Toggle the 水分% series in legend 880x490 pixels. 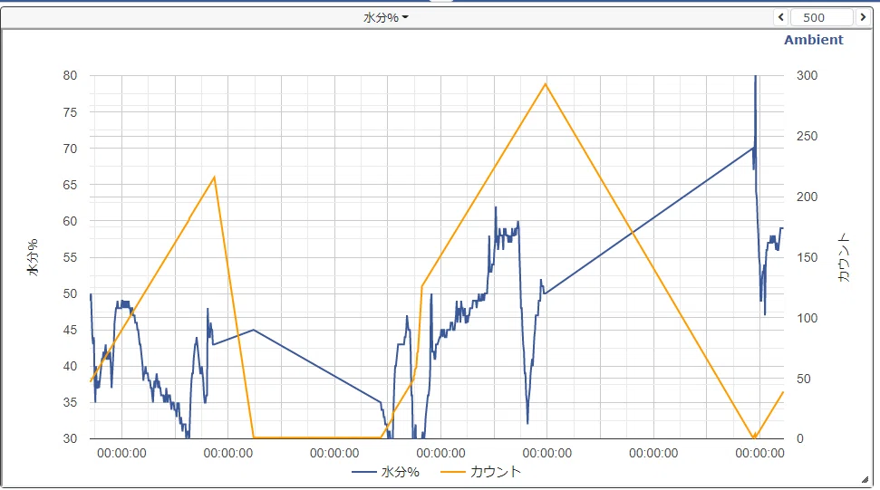tap(385, 472)
